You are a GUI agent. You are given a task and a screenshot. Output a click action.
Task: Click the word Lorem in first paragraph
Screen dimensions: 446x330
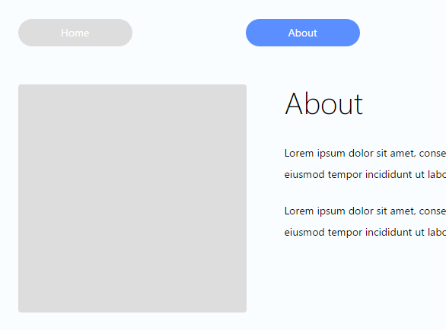[x=299, y=153]
